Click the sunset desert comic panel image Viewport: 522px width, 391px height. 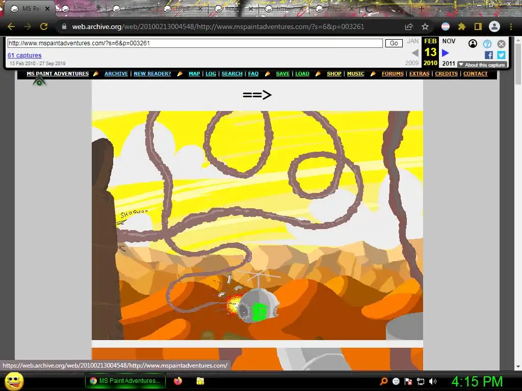point(257,226)
